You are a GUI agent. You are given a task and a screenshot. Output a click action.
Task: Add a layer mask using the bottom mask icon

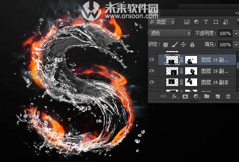pos(185,96)
